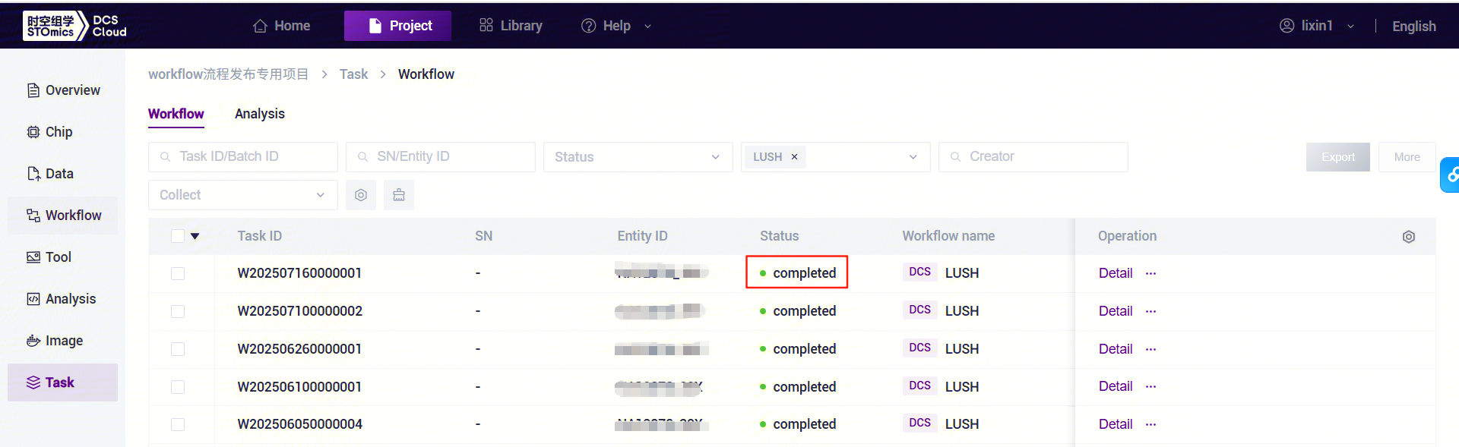Open the Chip section in sidebar
This screenshot has height=447, width=1459.
pyautogui.click(x=59, y=132)
